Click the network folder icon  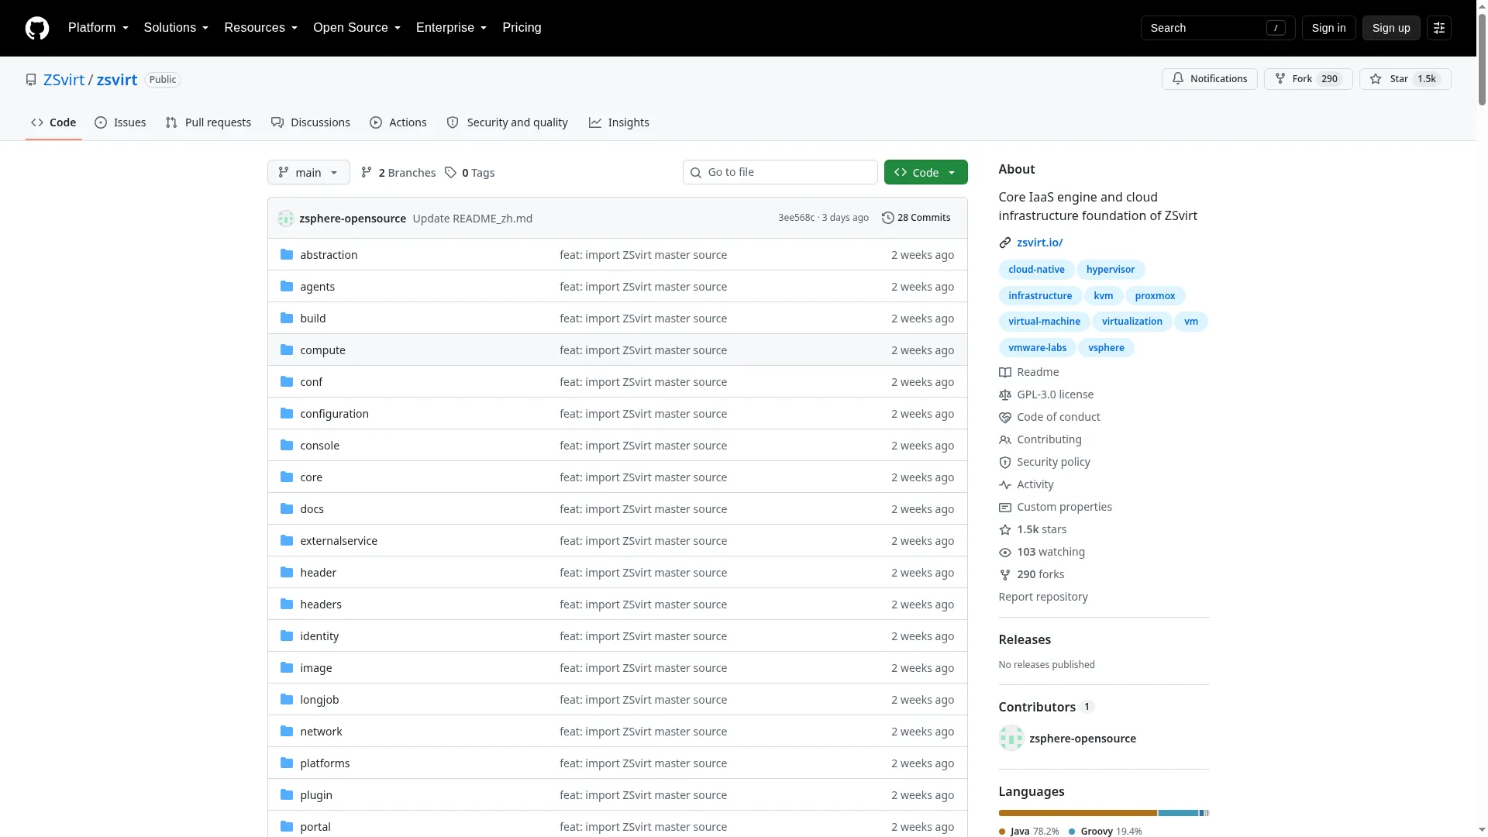[287, 732]
